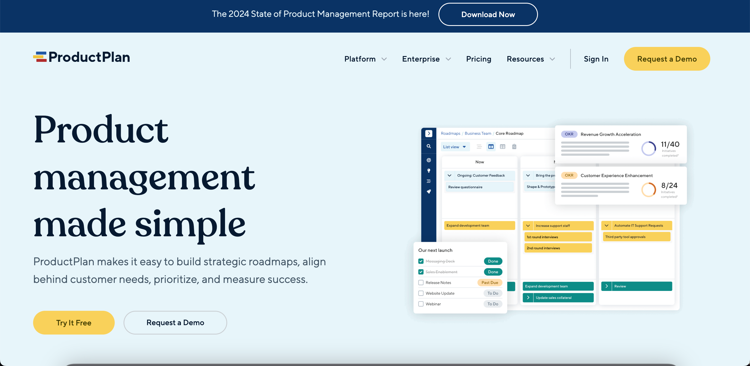Image resolution: width=750 pixels, height=366 pixels.
Task: Click the Expand development team yellow bar
Action: coord(480,226)
